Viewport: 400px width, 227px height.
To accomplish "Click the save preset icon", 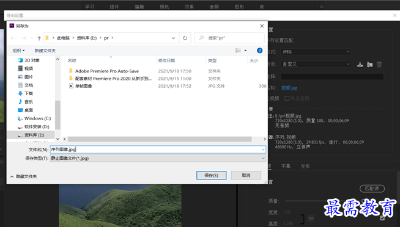I will coord(360,65).
